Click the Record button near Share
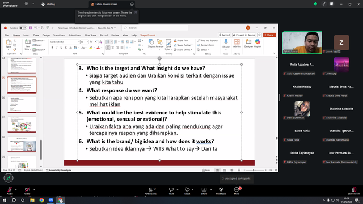 pyautogui.click(x=225, y=35)
